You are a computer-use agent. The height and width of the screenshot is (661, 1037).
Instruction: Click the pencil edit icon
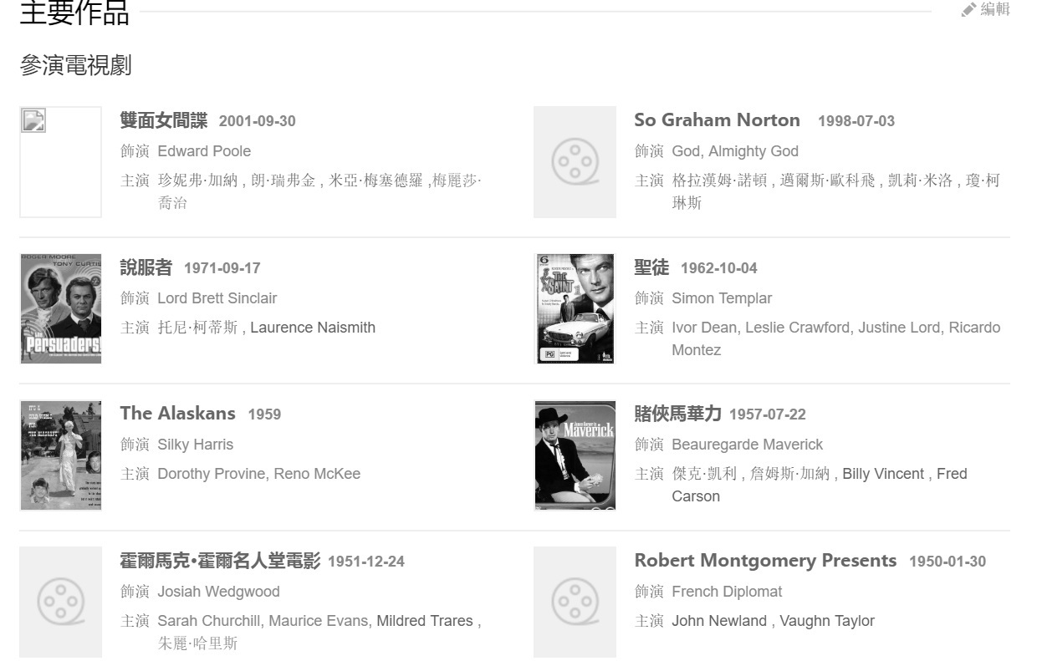[968, 10]
